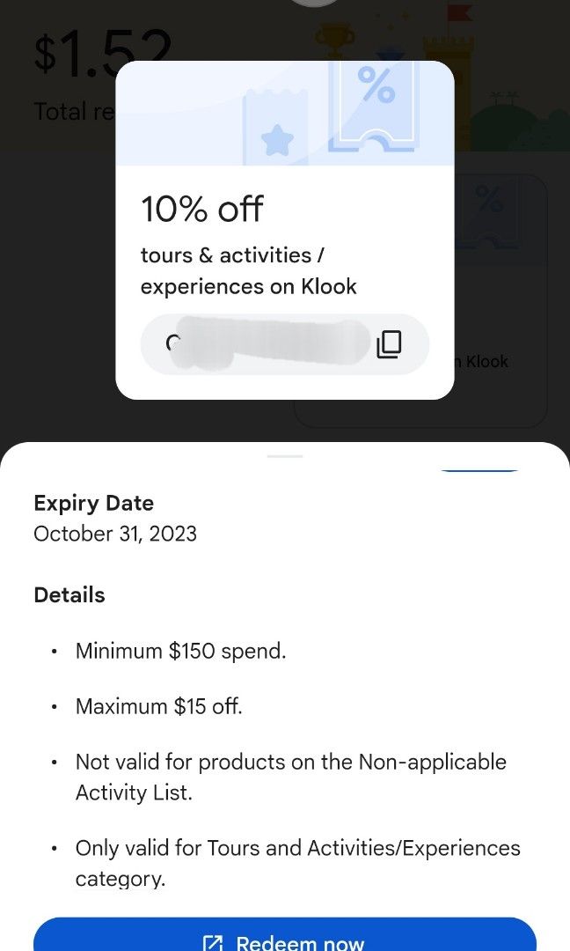Select the Minimum $150 spend bullet
The width and height of the screenshot is (570, 951).
tap(179, 651)
